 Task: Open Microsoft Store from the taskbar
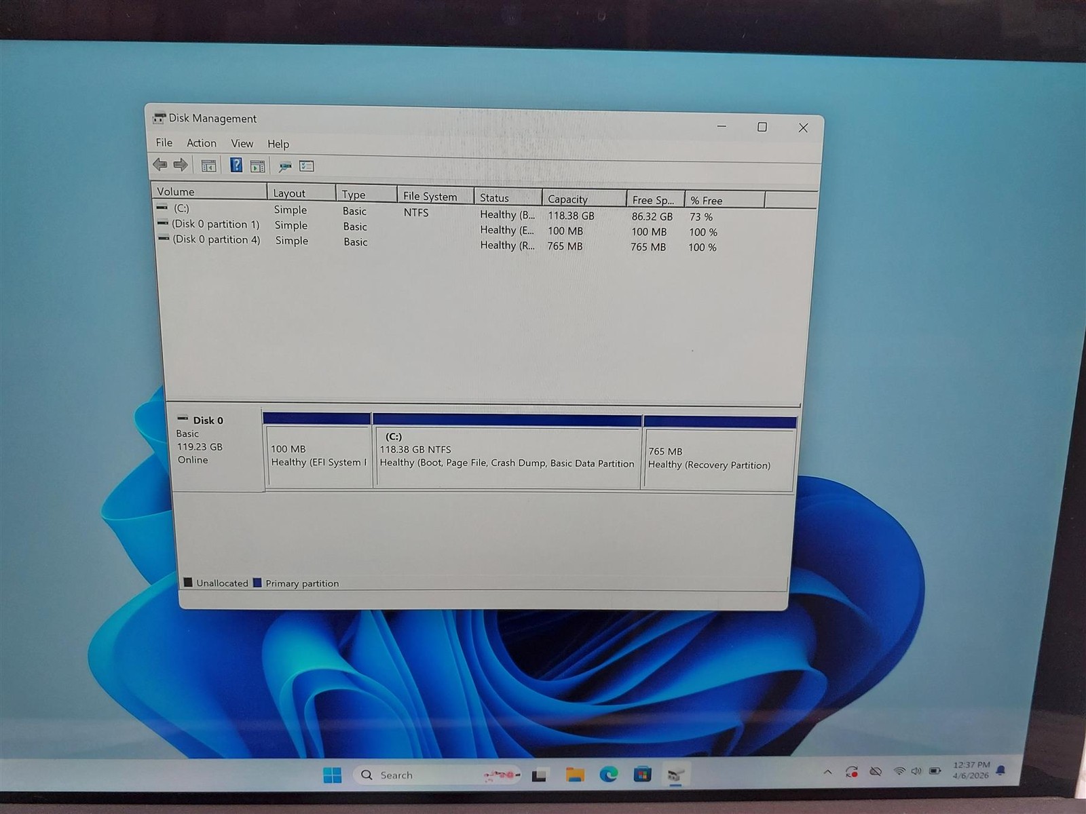(x=642, y=774)
